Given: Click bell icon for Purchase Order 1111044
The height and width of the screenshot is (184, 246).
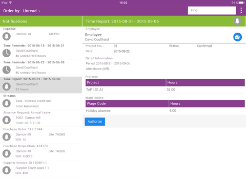Looking at the screenshot, I should [7, 136].
